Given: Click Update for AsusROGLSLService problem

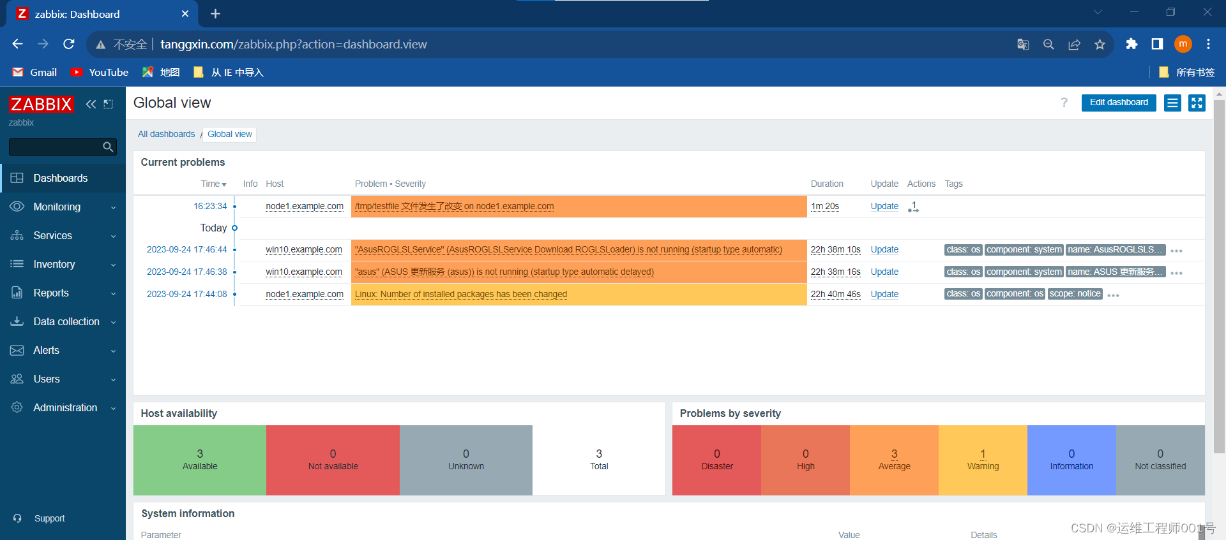Looking at the screenshot, I should (x=884, y=249).
